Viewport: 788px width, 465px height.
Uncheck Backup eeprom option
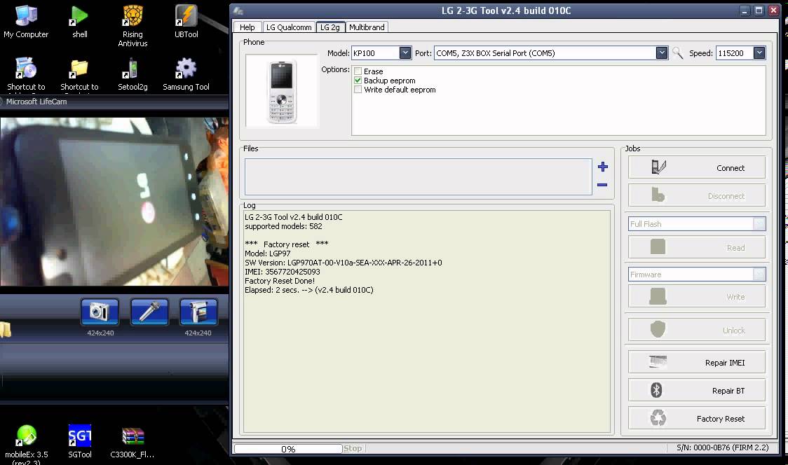(358, 81)
